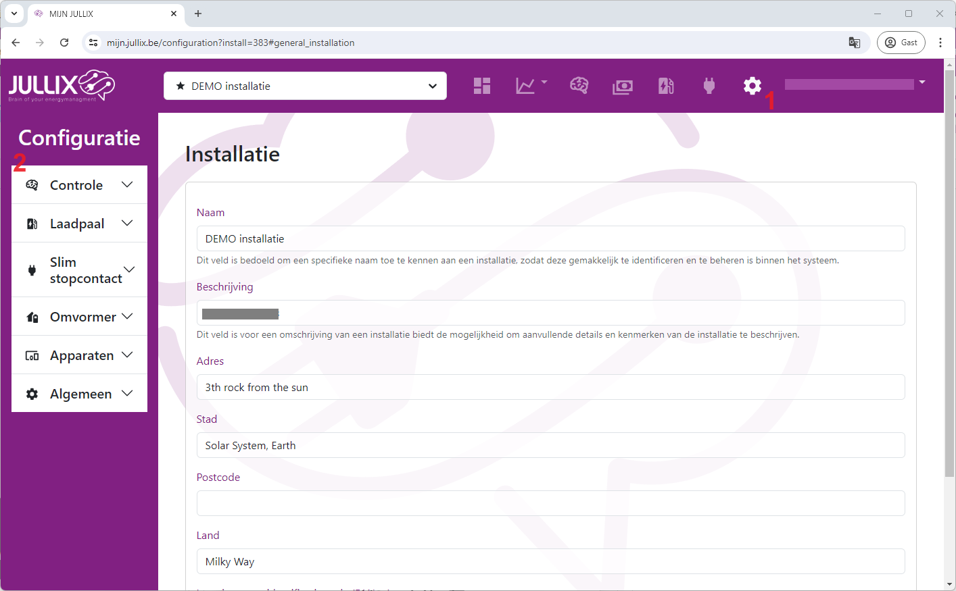Click the Configuratie sidebar title

(79, 138)
